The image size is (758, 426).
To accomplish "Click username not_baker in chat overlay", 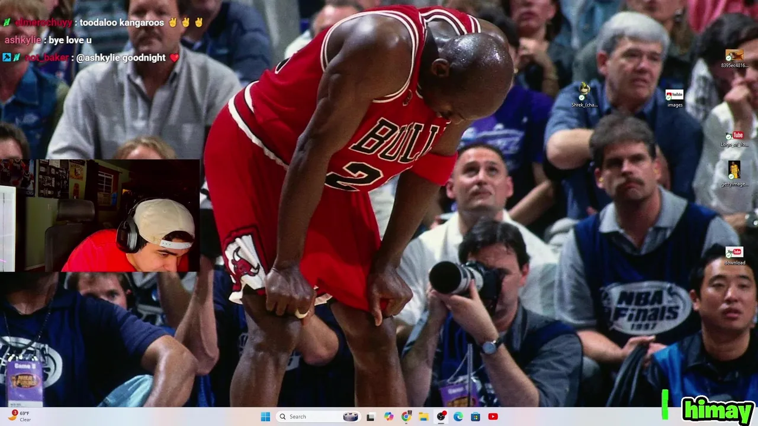I will pos(46,58).
